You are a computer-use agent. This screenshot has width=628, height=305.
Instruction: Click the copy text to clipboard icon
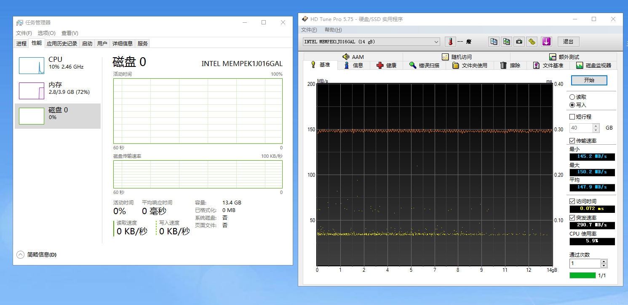[x=494, y=42]
